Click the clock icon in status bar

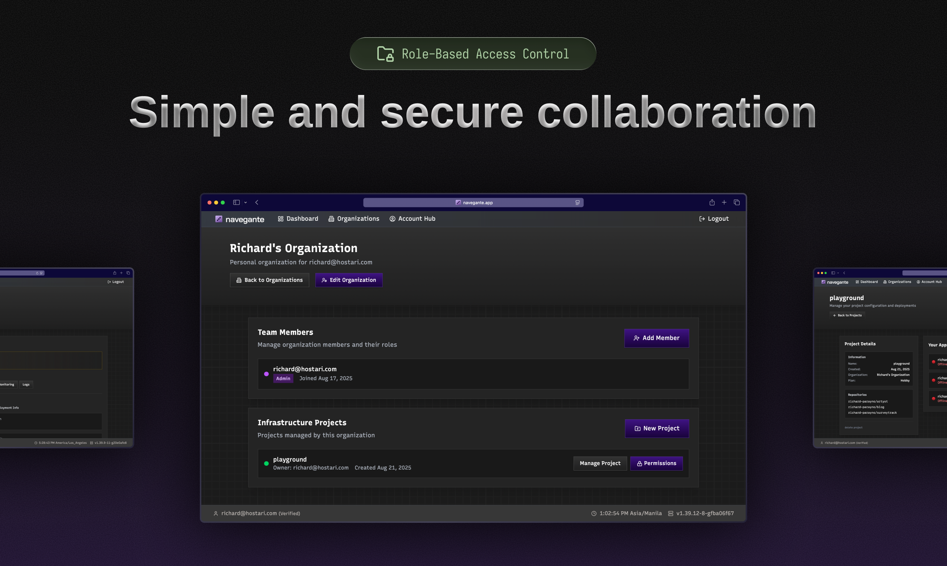[x=594, y=513]
